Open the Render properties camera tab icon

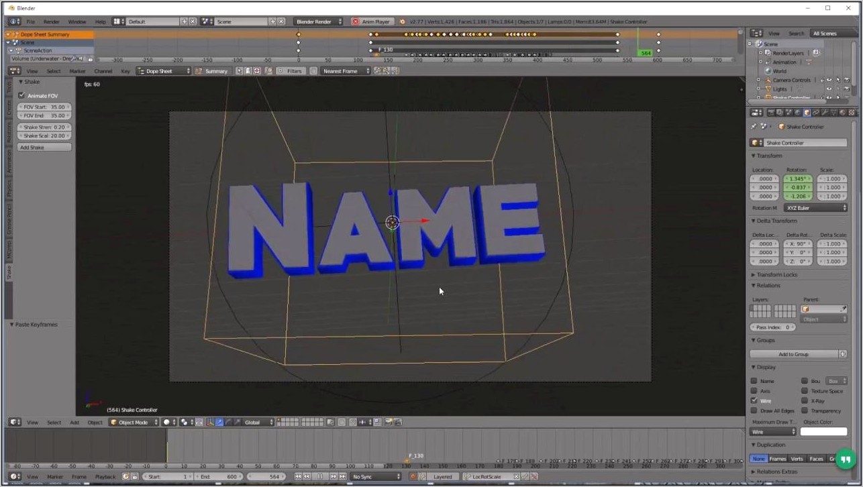771,112
